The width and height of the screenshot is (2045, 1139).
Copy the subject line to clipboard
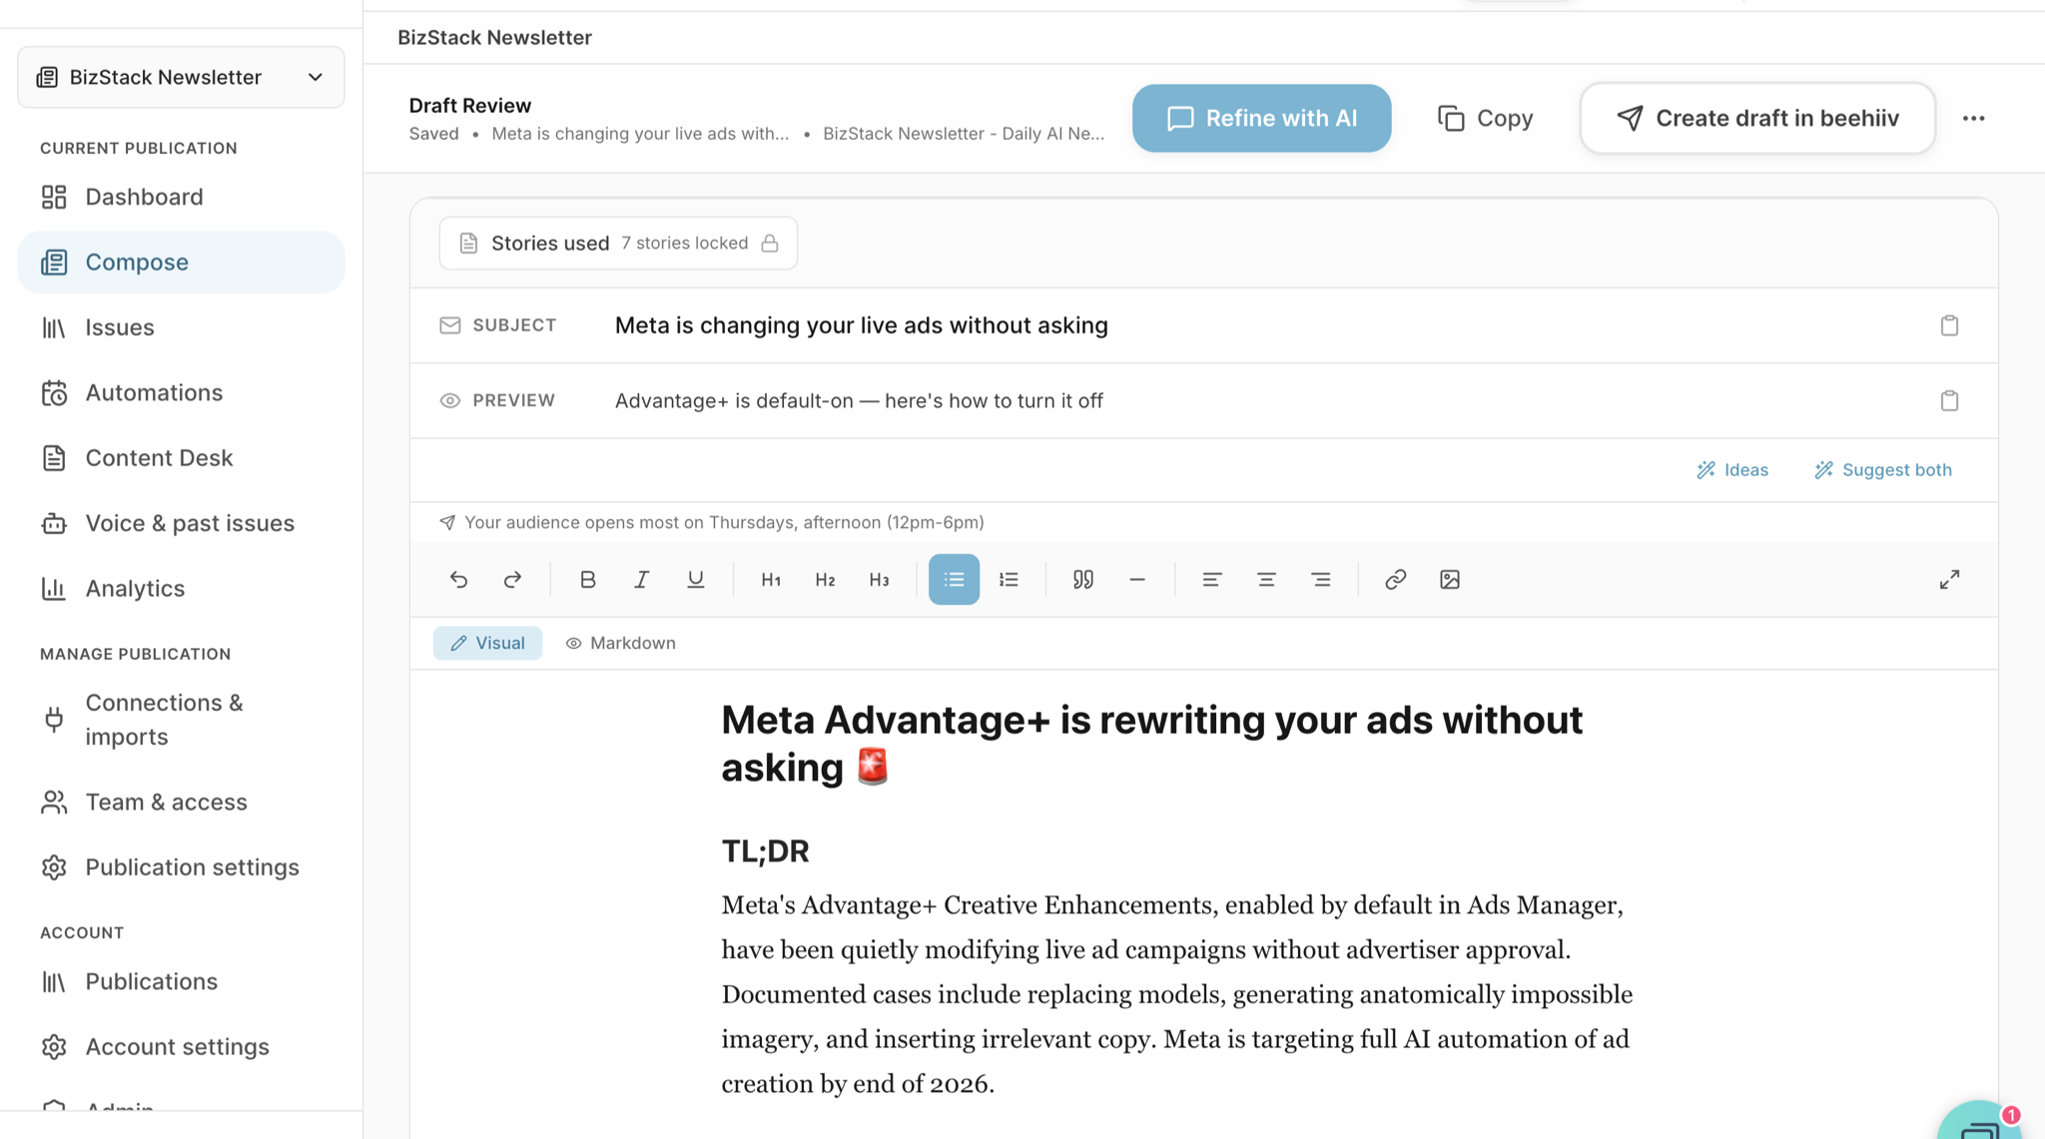pos(1949,325)
